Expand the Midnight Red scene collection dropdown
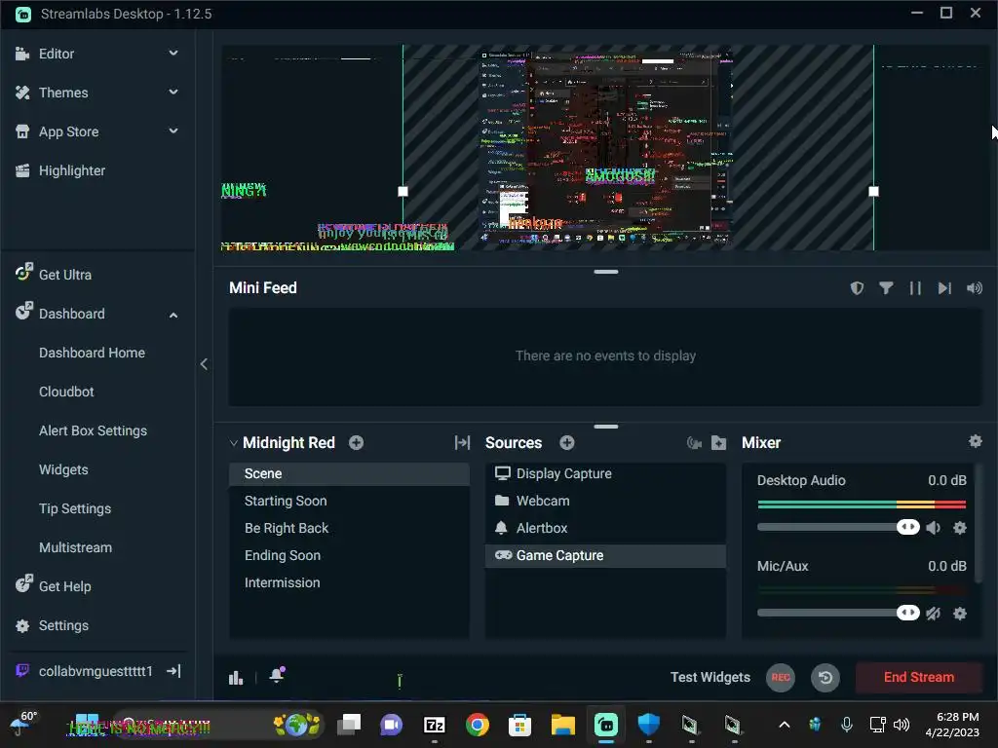 pyautogui.click(x=233, y=443)
